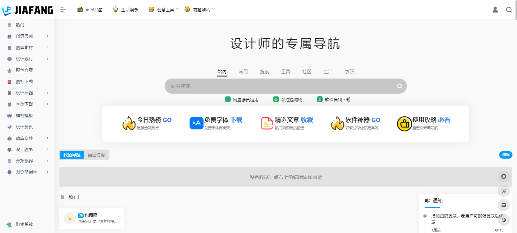Click the 免费字体 AA app icon

click(x=196, y=122)
